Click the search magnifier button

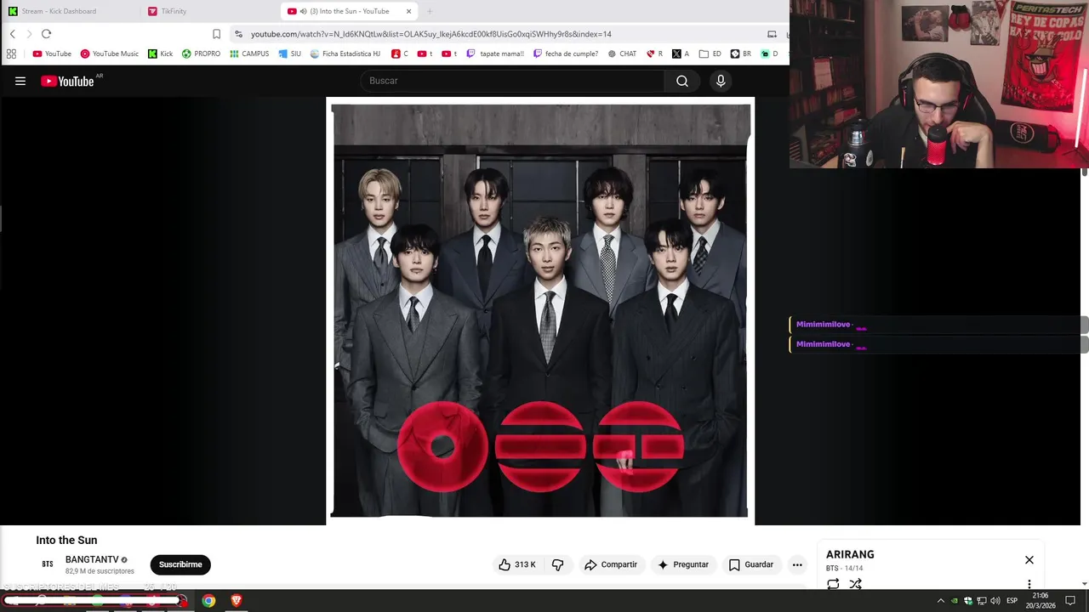[x=682, y=81]
